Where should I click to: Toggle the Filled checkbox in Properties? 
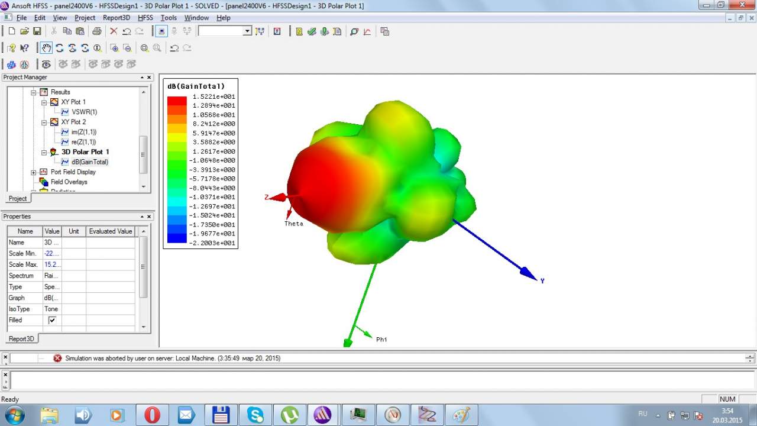52,320
